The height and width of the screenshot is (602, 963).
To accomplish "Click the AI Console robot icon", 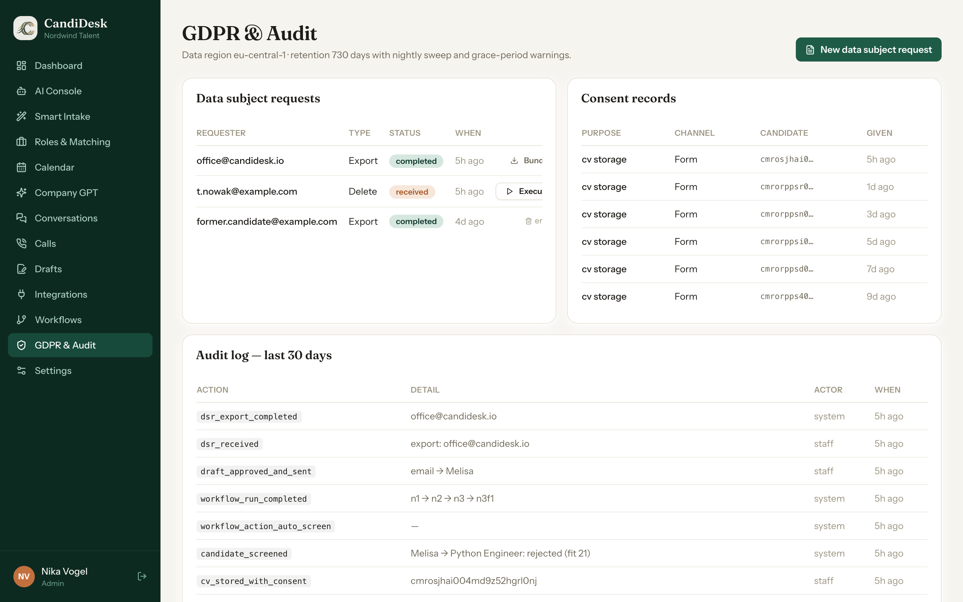I will click(21, 91).
